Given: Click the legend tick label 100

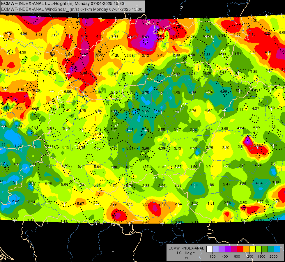Looking at the screenshot, I should click(213, 256).
